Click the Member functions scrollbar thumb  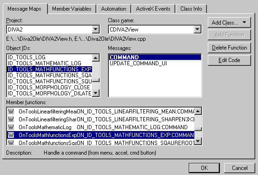coord(198,129)
